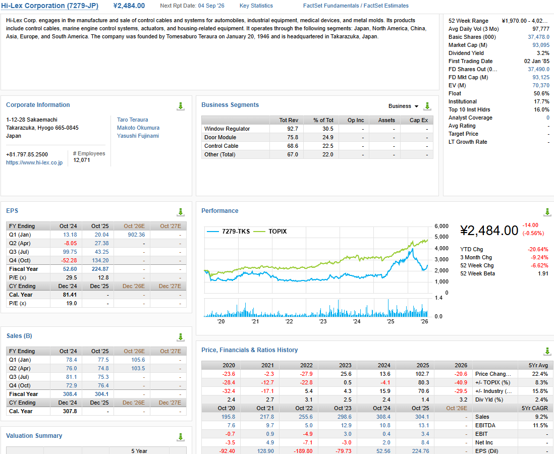Image resolution: width=554 pixels, height=454 pixels.
Task: Click next report date 04 Sep '26
Action: coord(211,6)
